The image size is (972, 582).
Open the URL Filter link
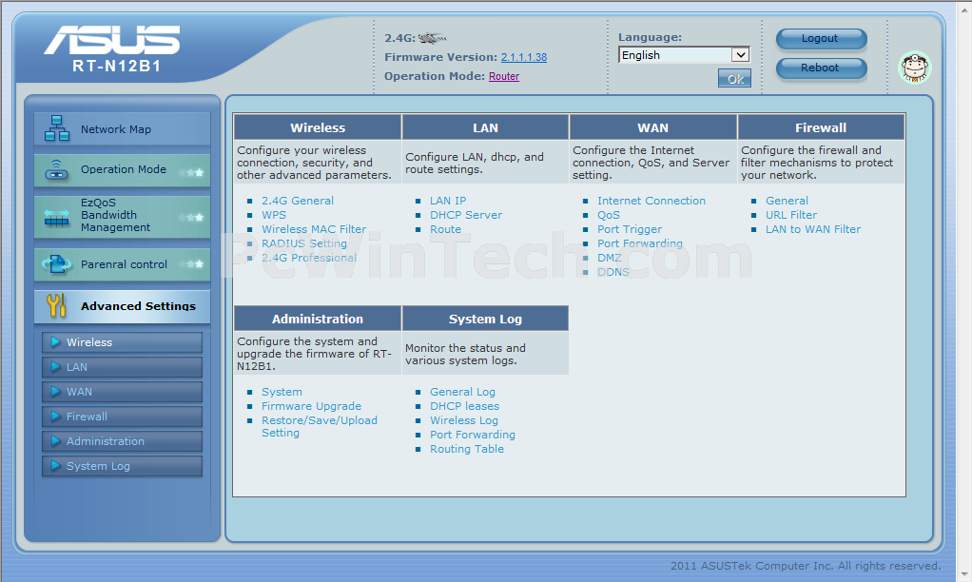point(791,215)
